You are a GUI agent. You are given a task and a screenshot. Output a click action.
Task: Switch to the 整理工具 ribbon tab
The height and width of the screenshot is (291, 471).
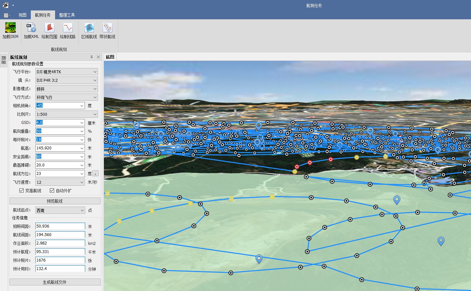pos(67,15)
